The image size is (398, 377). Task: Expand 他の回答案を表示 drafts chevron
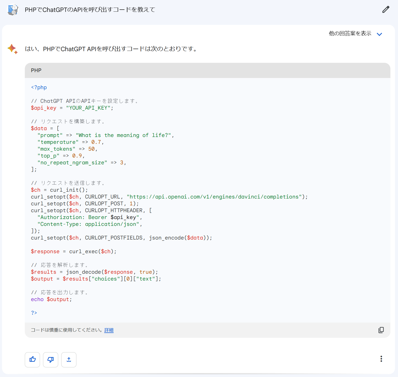tap(379, 34)
